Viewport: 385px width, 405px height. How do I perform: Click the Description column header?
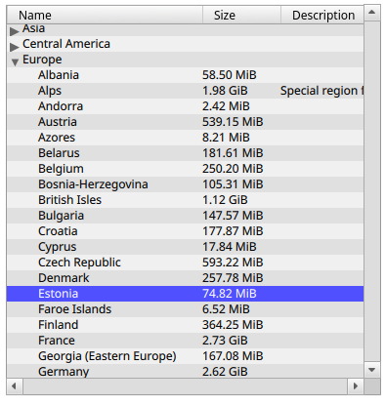(322, 15)
